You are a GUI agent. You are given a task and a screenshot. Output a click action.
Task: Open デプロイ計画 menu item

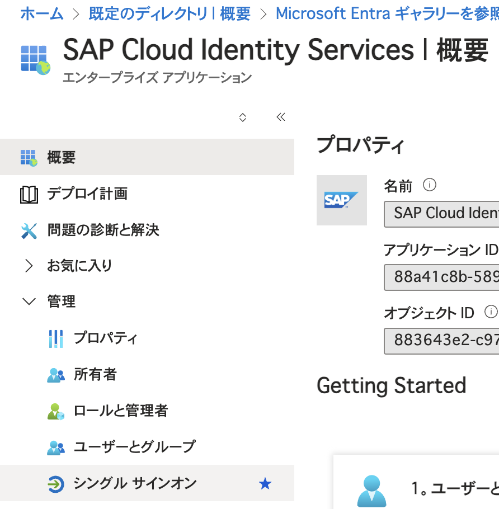click(x=87, y=194)
